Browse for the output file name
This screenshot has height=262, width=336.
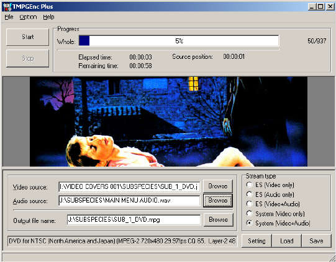click(x=218, y=219)
